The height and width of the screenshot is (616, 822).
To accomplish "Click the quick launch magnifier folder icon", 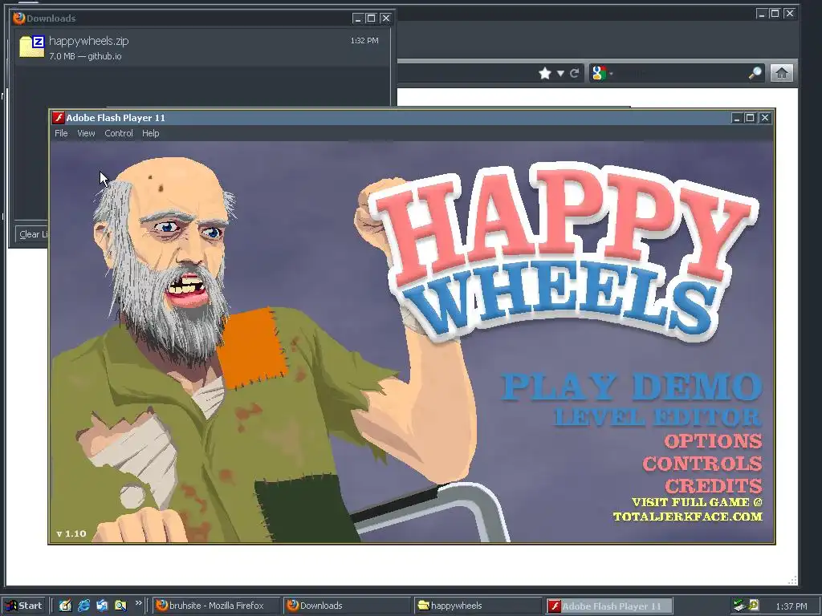I will 120,606.
